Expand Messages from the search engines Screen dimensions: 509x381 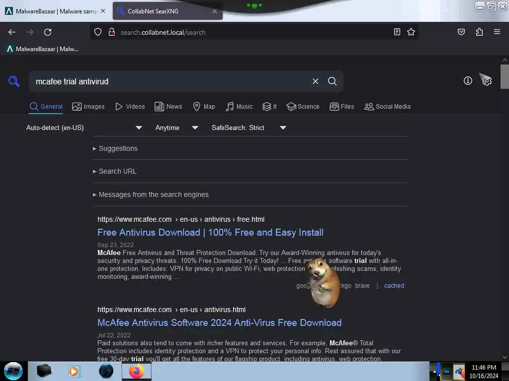tap(151, 194)
